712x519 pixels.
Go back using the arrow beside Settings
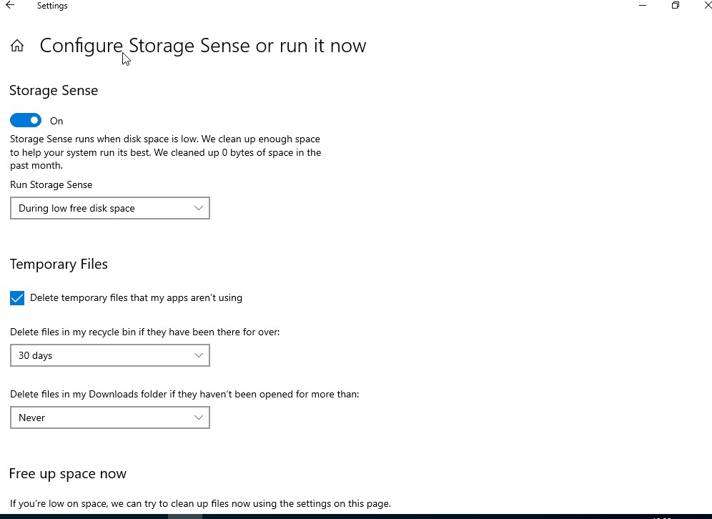(10, 6)
